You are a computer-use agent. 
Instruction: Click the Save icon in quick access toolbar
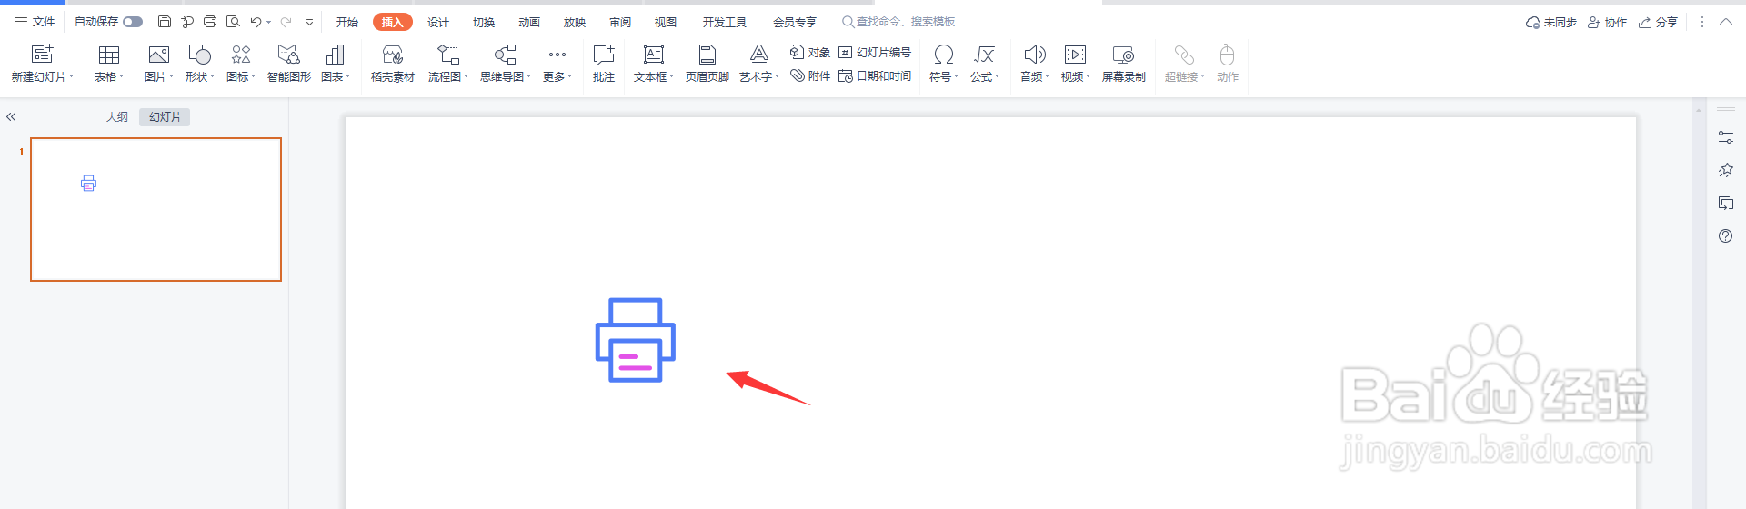pyautogui.click(x=165, y=22)
